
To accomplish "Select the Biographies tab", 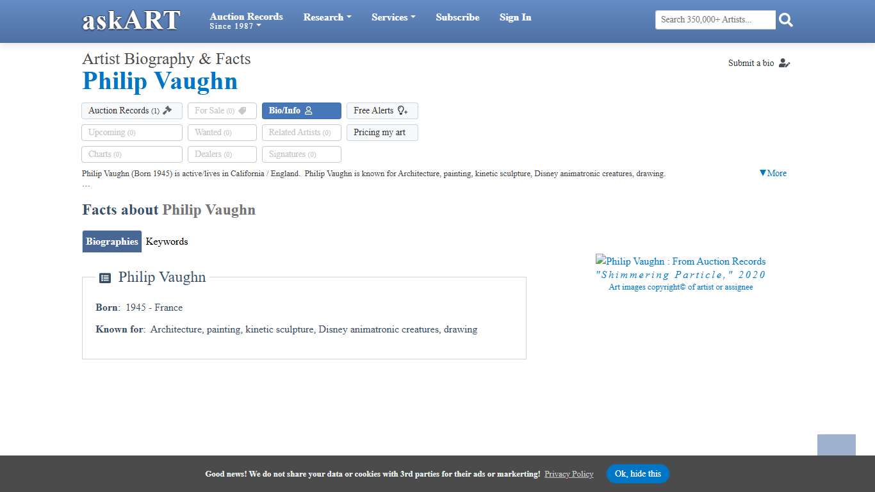I will [112, 242].
